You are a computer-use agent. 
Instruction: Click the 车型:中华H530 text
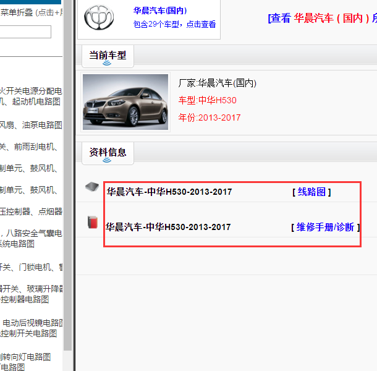(207, 100)
